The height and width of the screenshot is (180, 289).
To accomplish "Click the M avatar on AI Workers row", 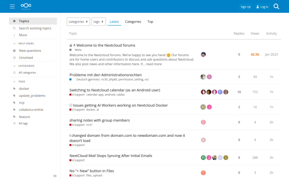I will pos(203,107).
